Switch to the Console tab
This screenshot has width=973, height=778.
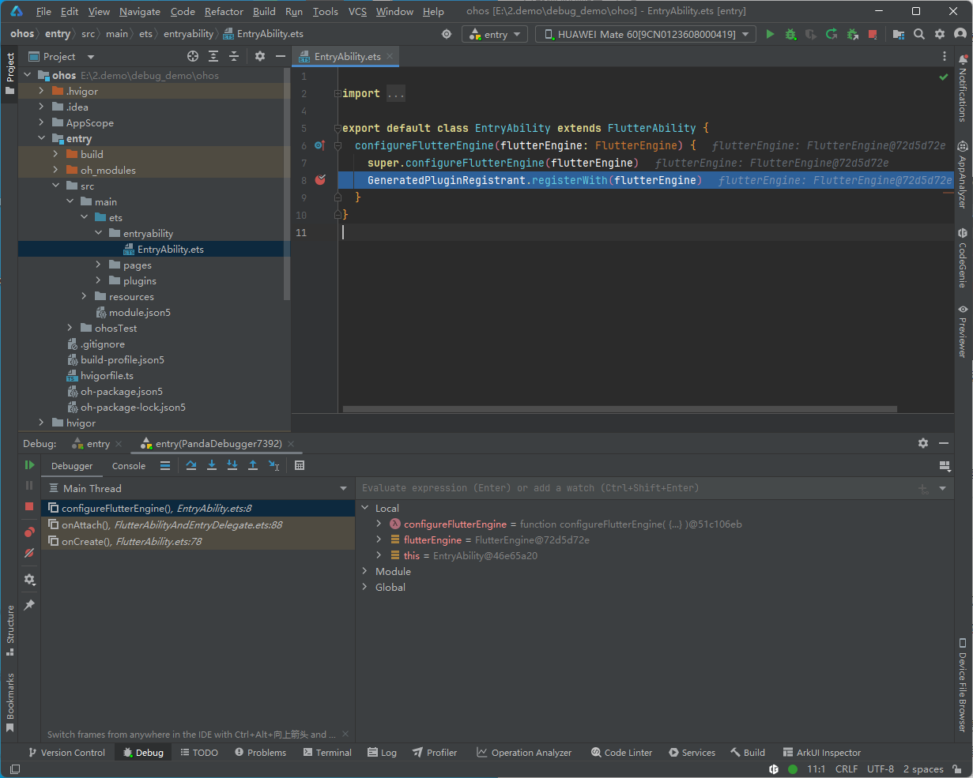click(129, 466)
